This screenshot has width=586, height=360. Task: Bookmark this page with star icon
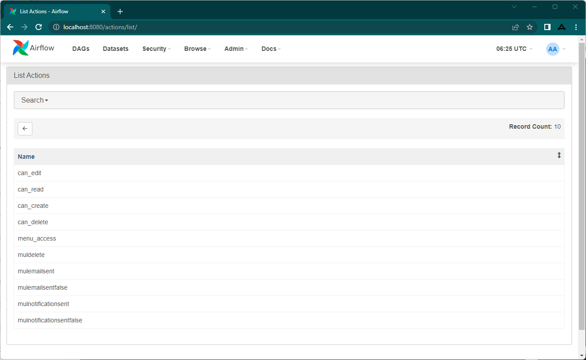coord(530,27)
